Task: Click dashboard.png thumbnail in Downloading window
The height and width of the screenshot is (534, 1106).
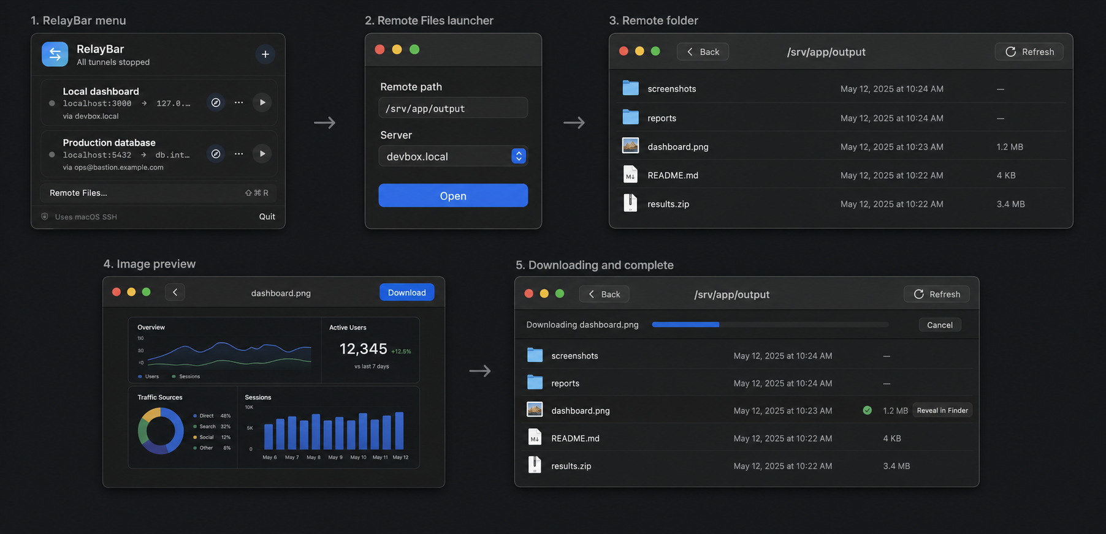Action: pos(535,410)
